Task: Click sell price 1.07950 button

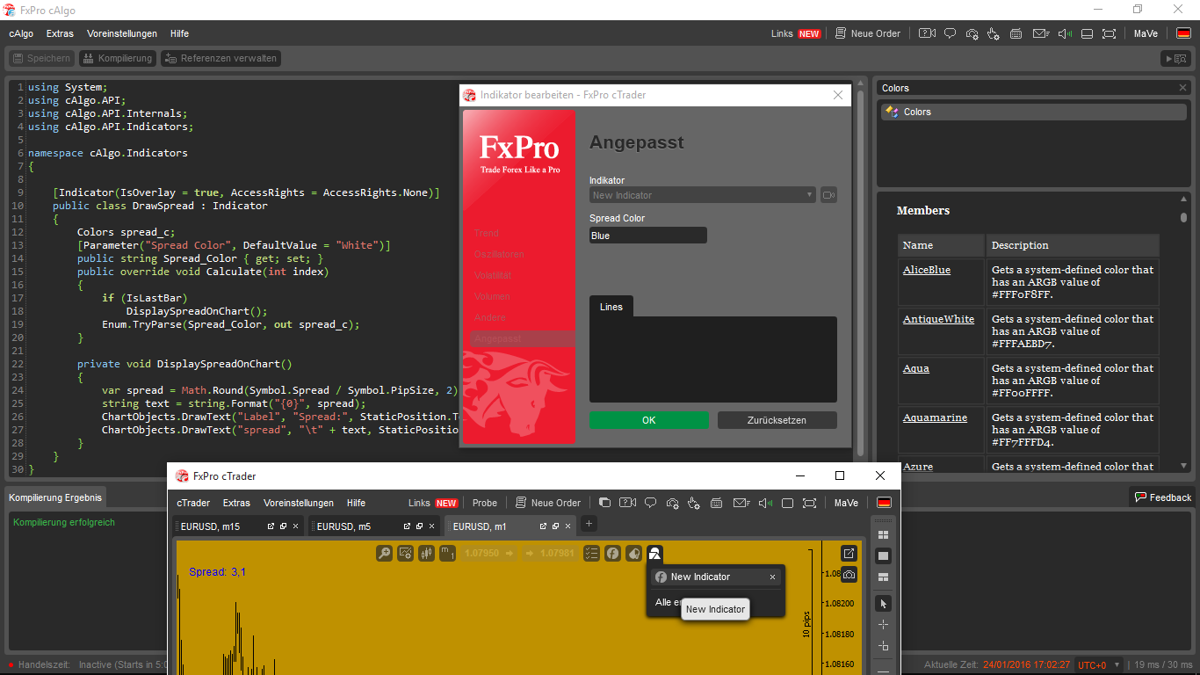Action: pos(488,553)
